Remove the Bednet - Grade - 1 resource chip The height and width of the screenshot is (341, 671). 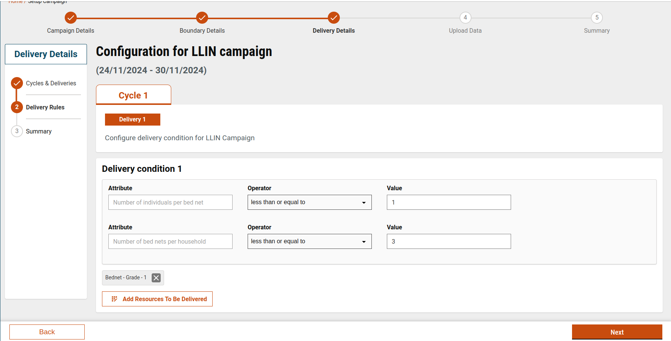click(x=156, y=278)
